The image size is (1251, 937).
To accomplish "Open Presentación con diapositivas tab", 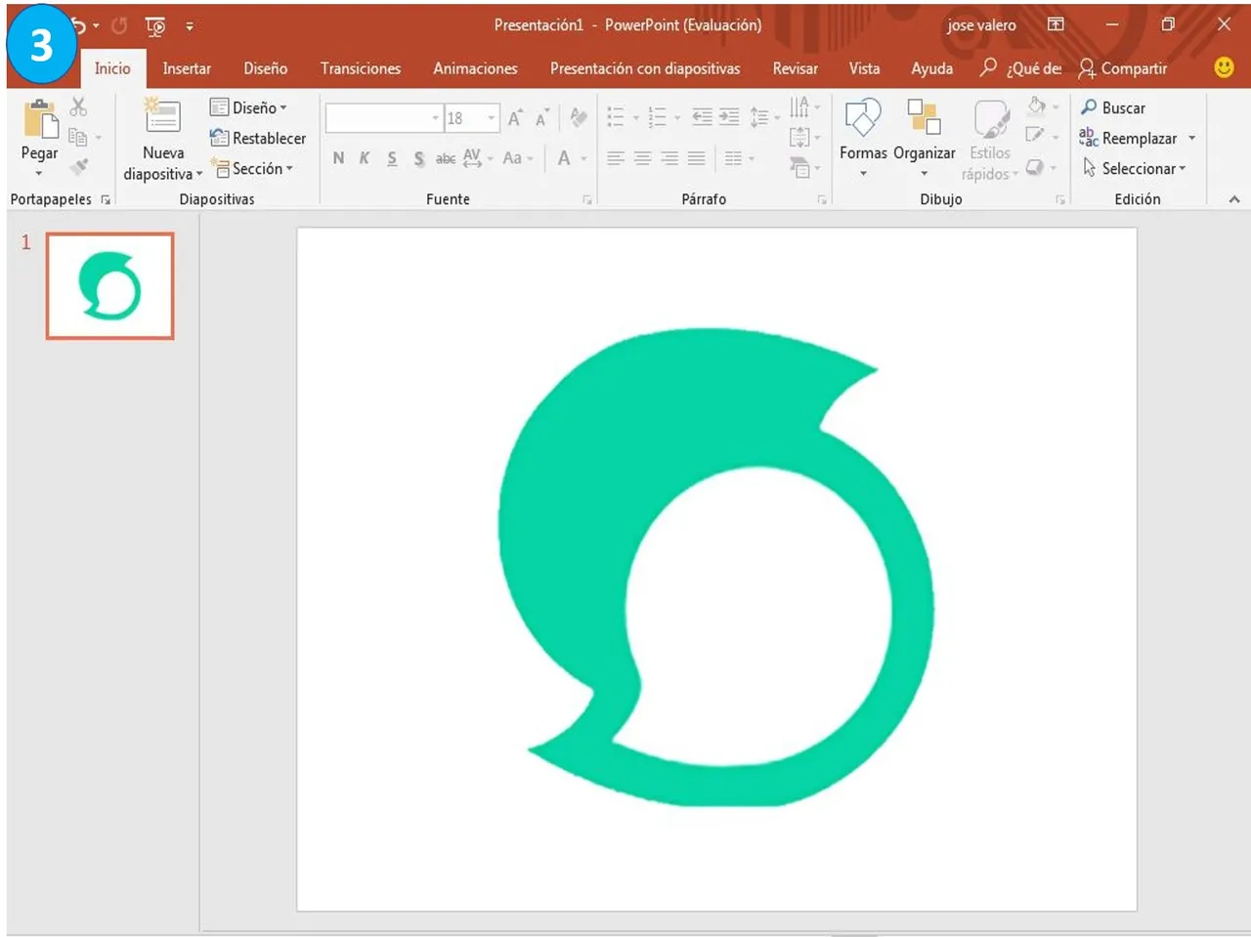I will (645, 68).
